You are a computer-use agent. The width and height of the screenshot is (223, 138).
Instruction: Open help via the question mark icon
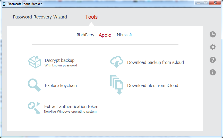[213, 60]
